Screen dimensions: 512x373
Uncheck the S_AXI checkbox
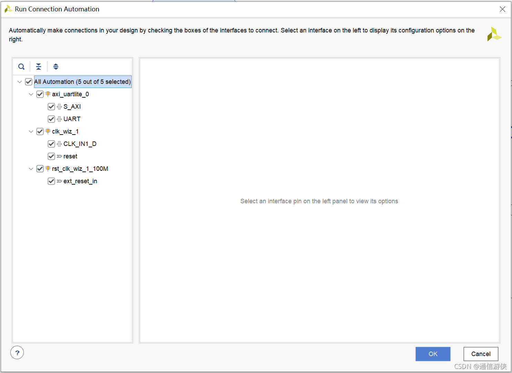51,107
